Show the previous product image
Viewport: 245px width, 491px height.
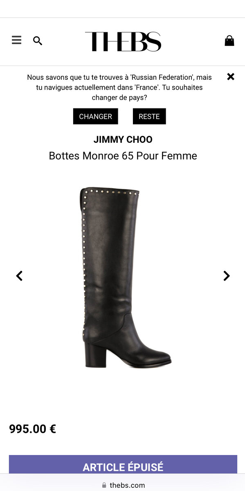[x=19, y=276]
